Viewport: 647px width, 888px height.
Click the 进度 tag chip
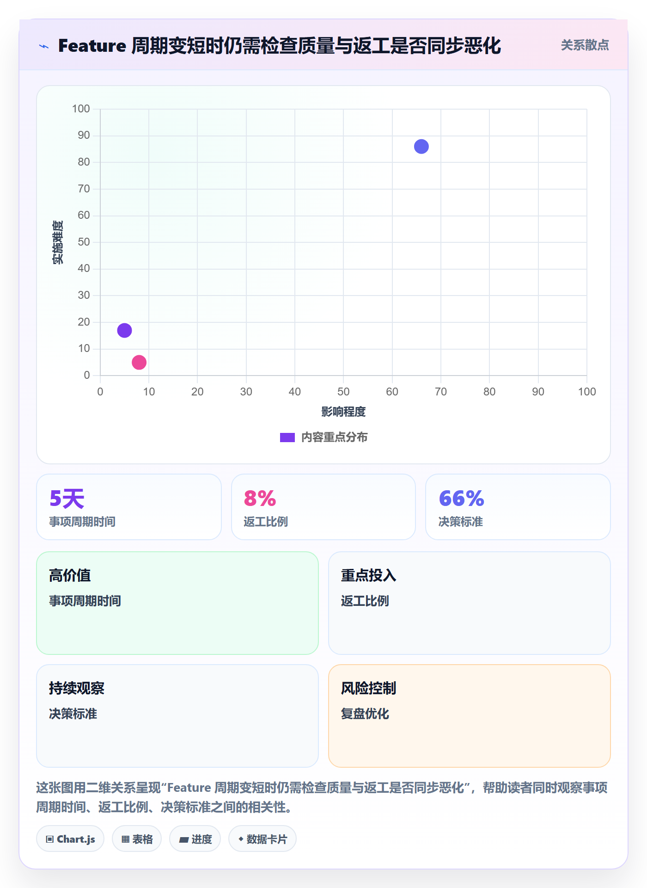click(195, 839)
